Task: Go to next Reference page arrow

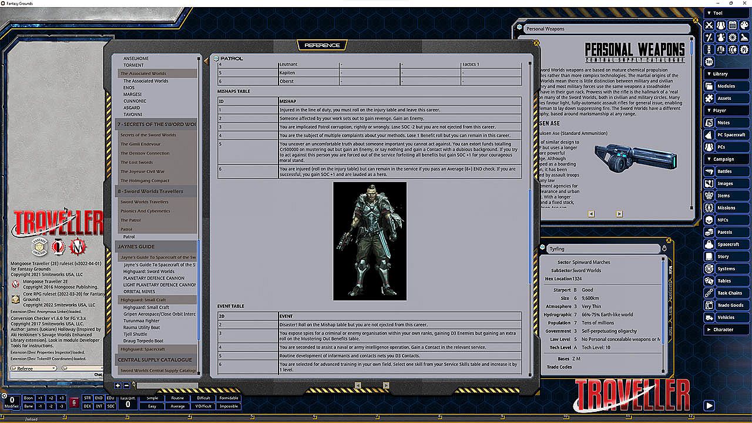Action: tap(386, 385)
